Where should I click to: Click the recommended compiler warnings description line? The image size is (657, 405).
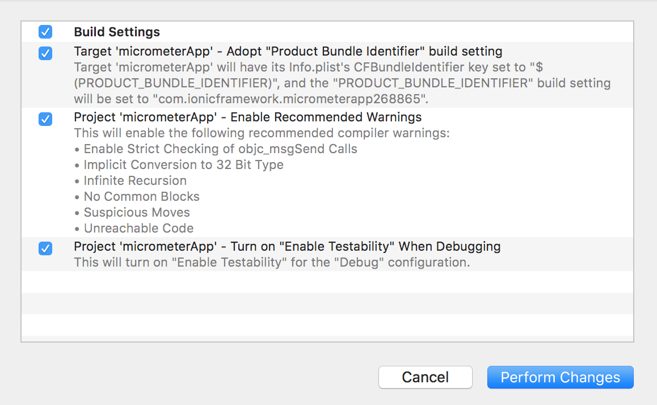click(262, 133)
